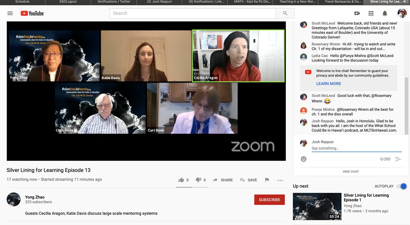This screenshot has height=225, width=410.
Task: Send the chat message arrow
Action: (x=398, y=159)
